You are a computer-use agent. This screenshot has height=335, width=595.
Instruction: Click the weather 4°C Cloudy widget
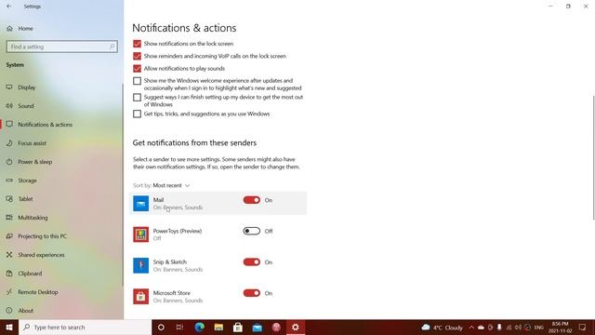click(443, 328)
